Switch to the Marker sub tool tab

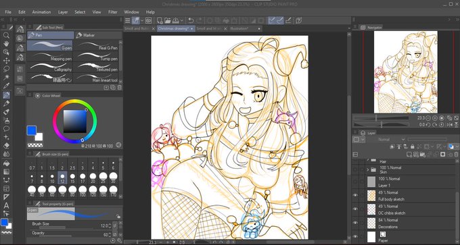click(x=98, y=35)
